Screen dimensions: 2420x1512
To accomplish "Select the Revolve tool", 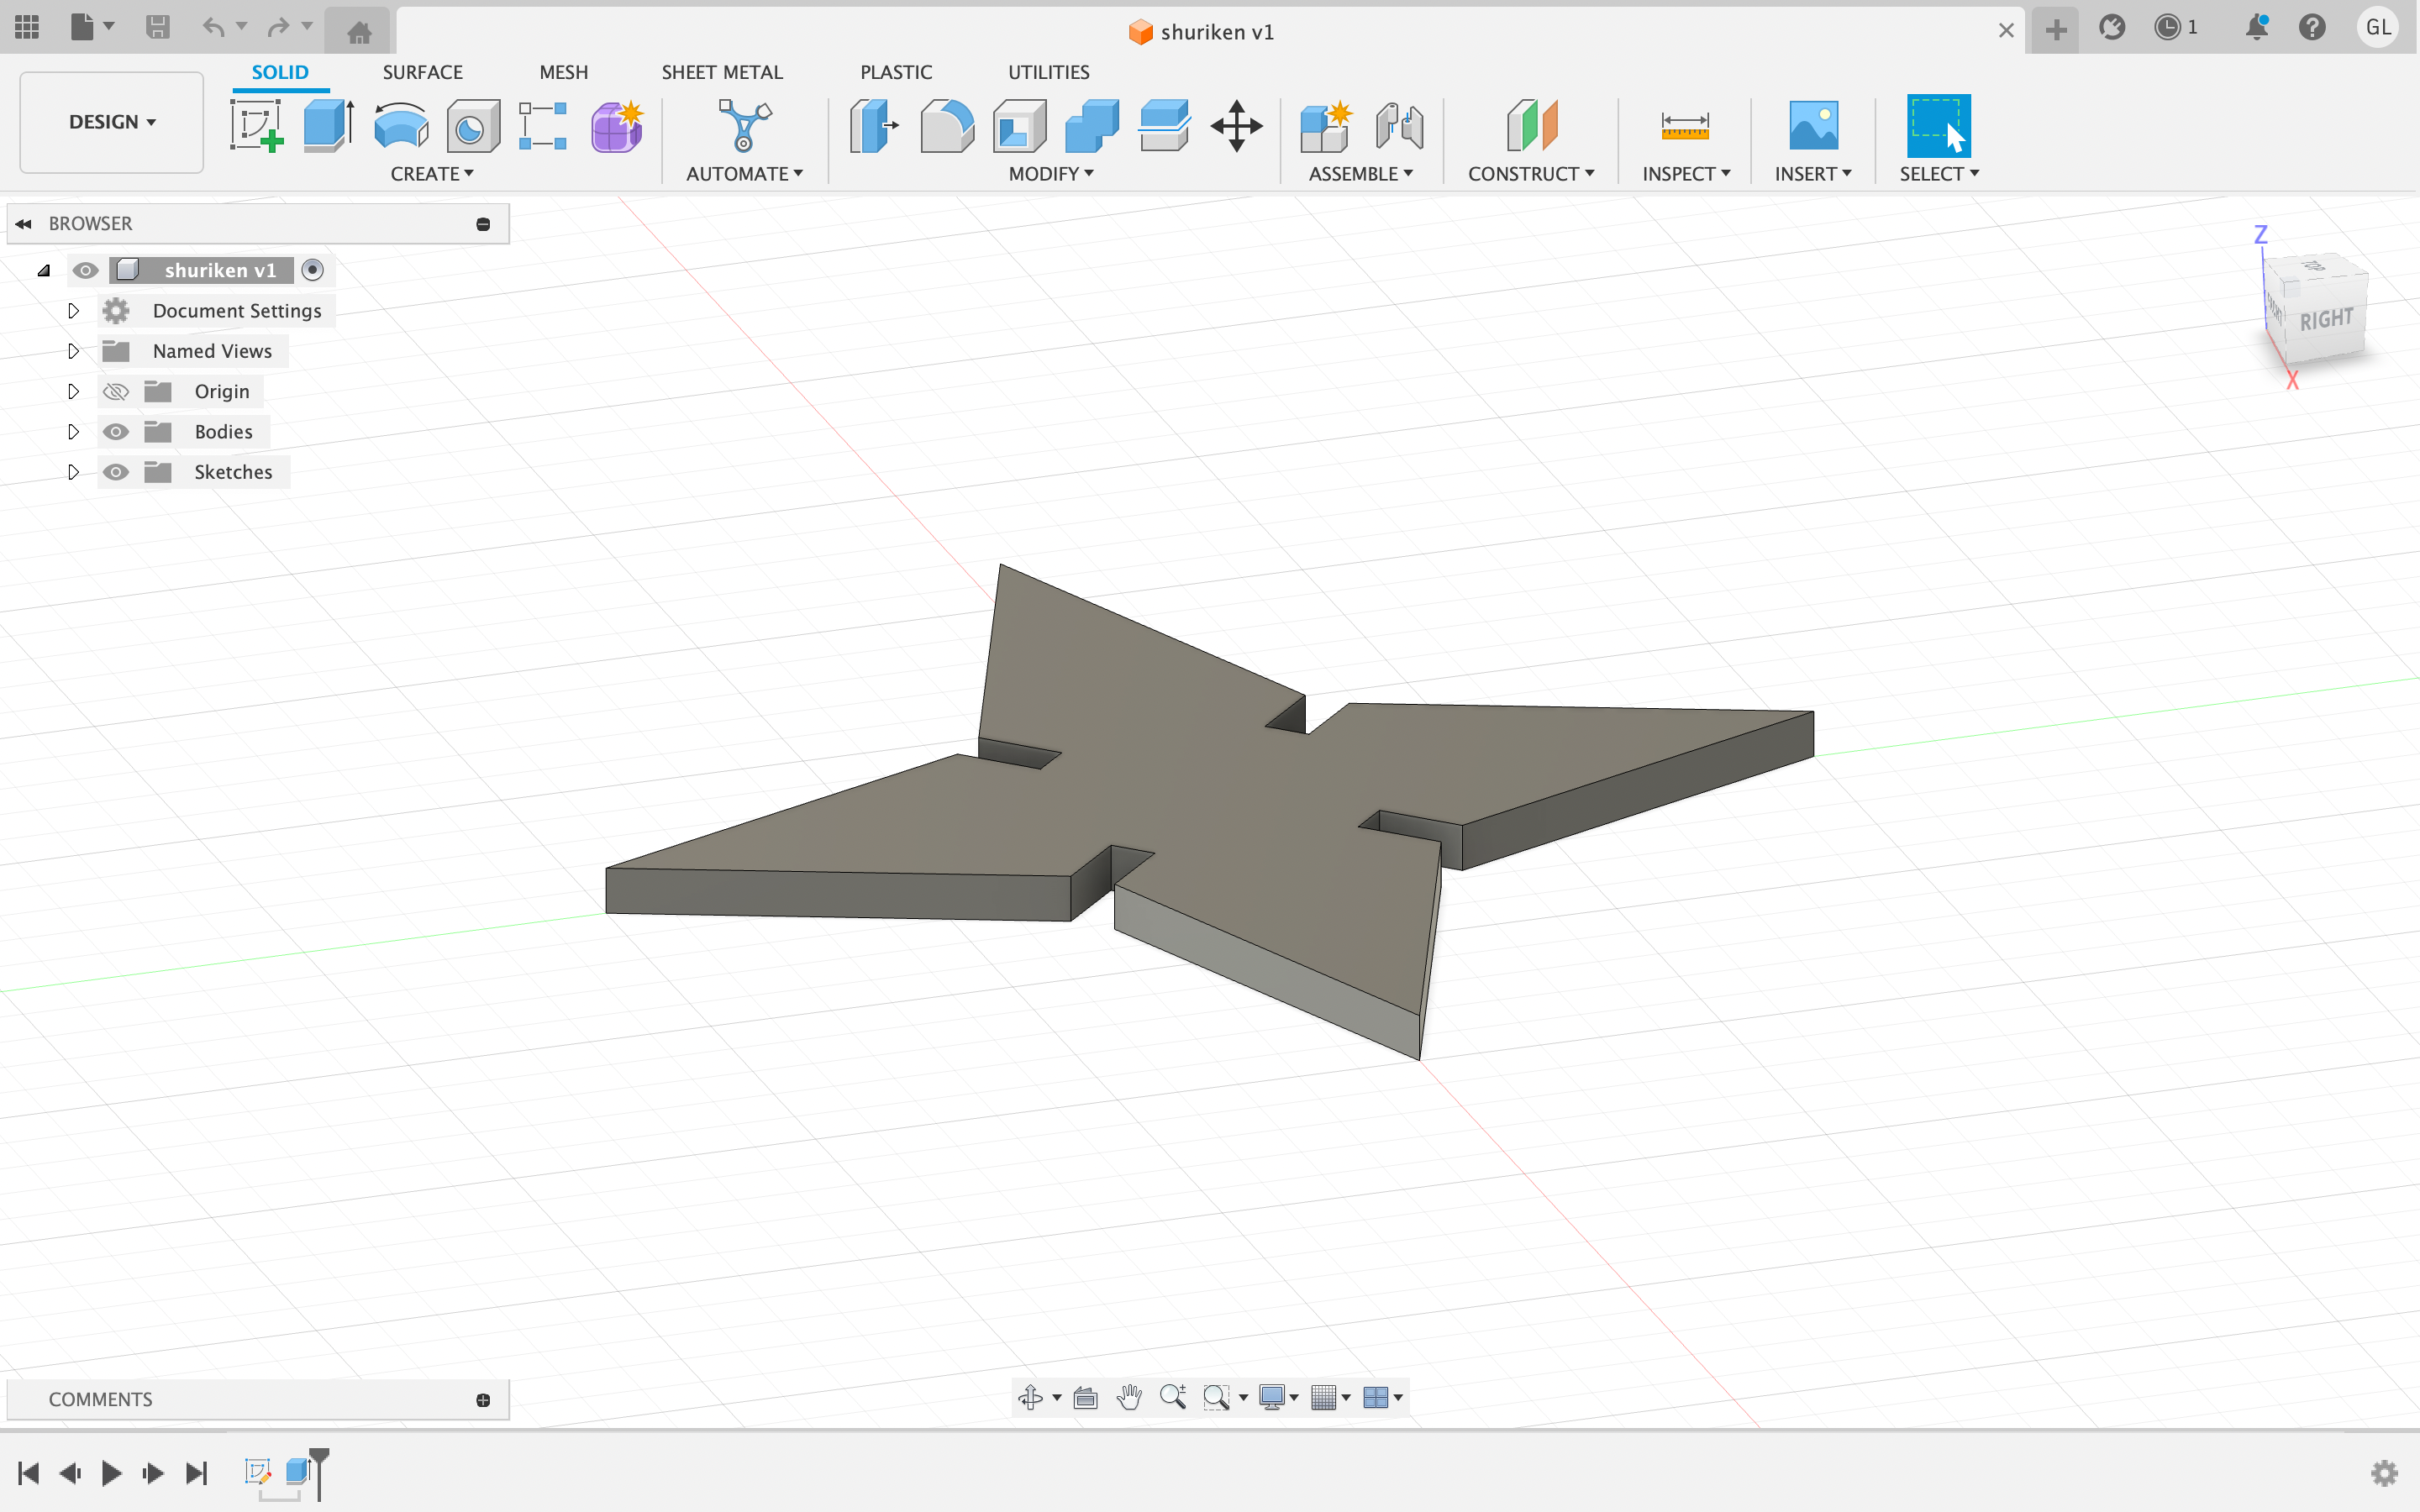I will click(x=400, y=126).
